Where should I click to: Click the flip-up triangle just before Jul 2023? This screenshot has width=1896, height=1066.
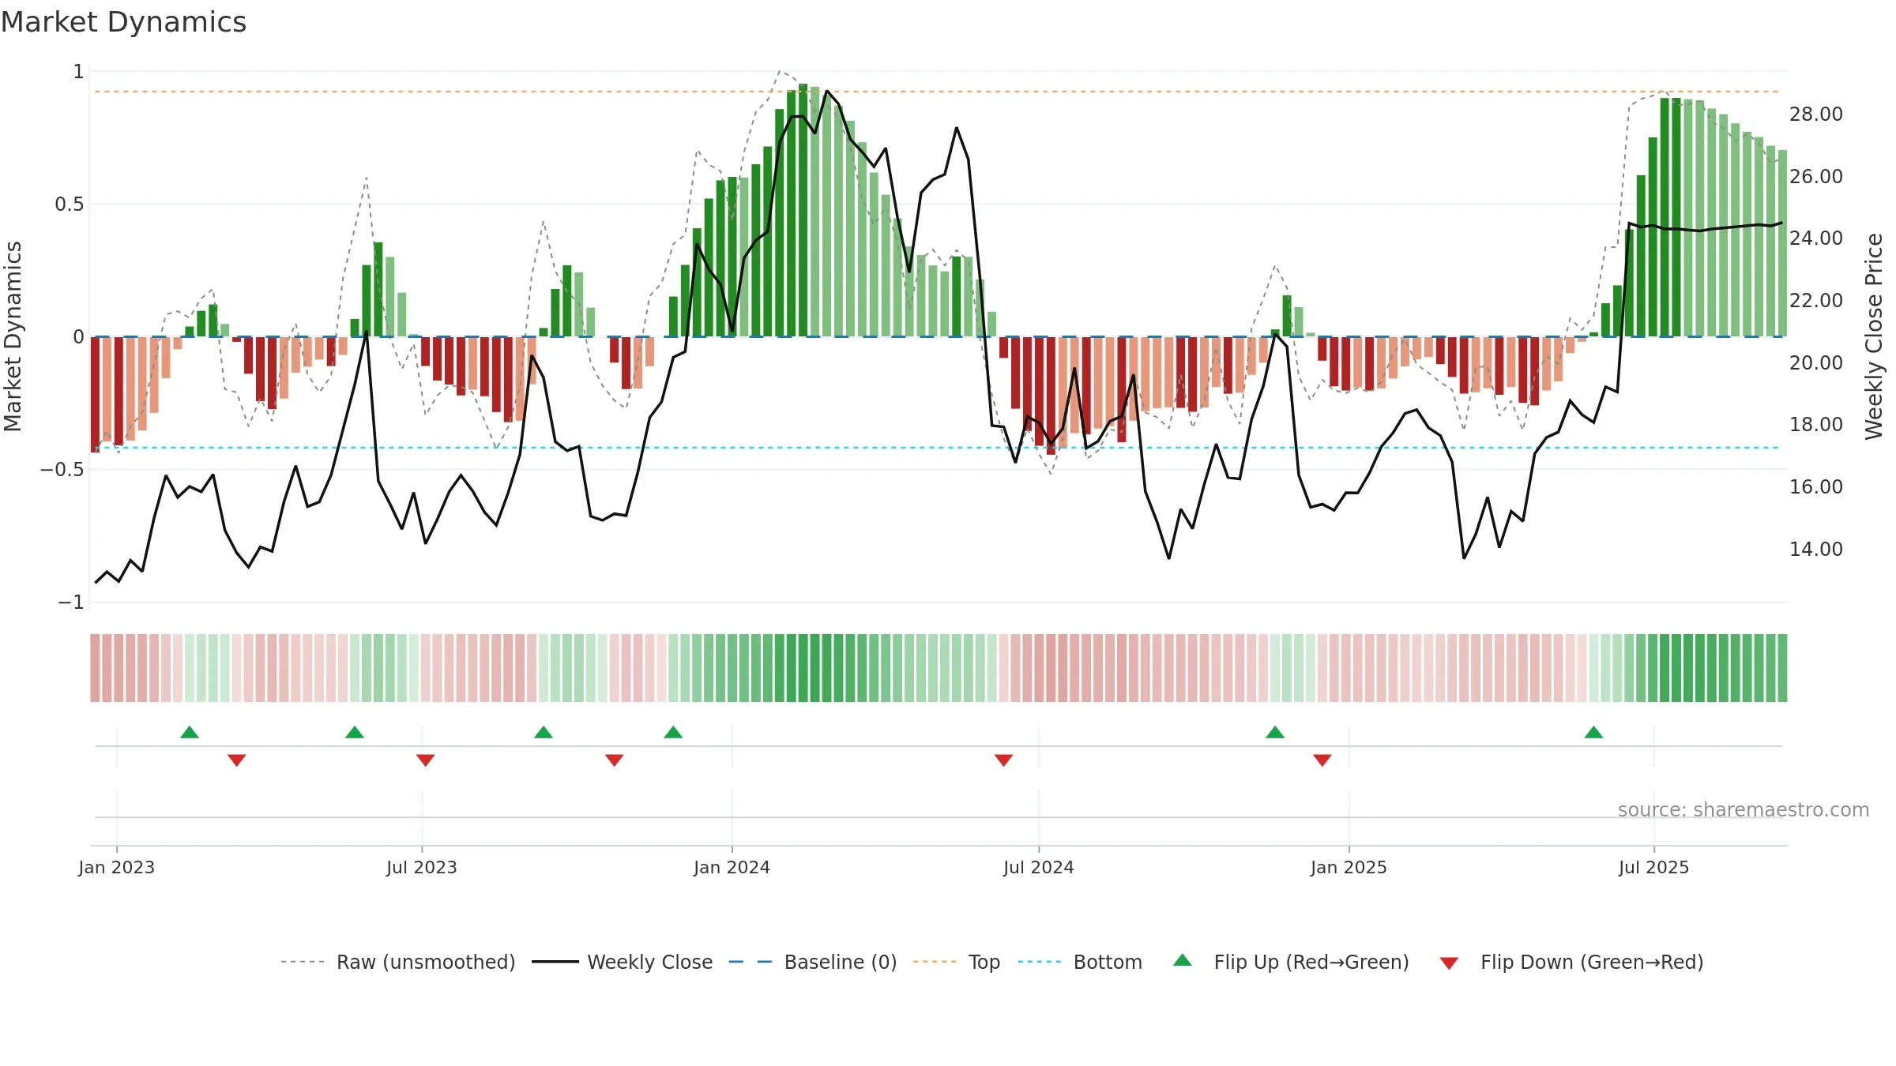tap(355, 732)
